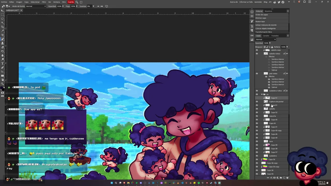Open the Aprender link
The height and width of the screenshot is (186, 331).
[258, 2]
